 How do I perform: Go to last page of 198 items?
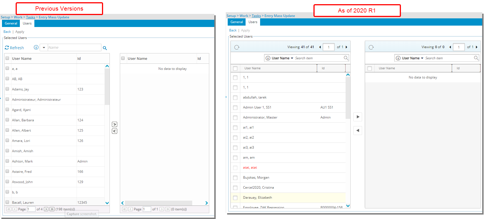tap(52, 209)
